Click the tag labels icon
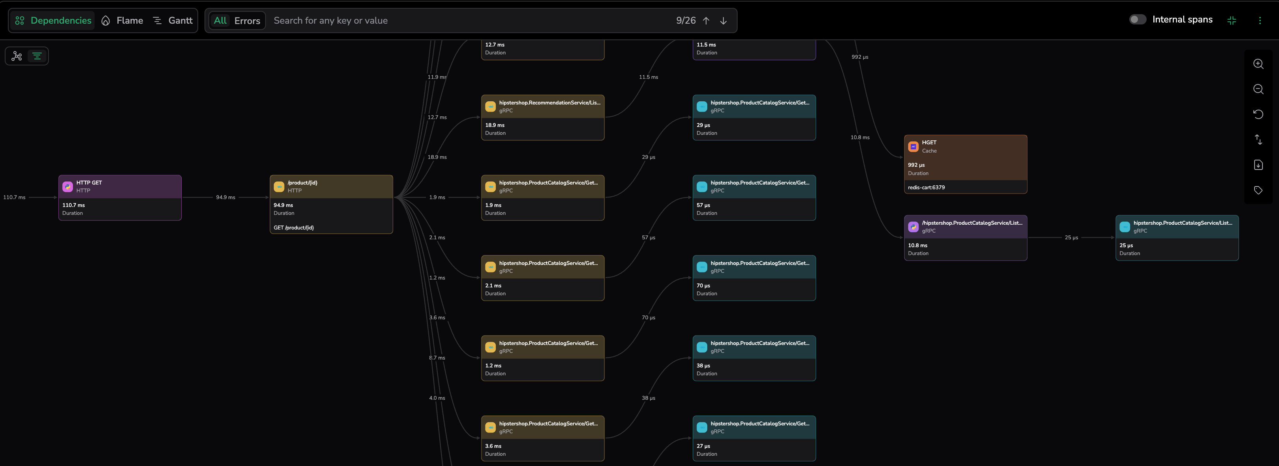 coord(1258,190)
